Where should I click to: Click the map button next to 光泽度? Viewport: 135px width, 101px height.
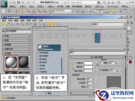97,83
